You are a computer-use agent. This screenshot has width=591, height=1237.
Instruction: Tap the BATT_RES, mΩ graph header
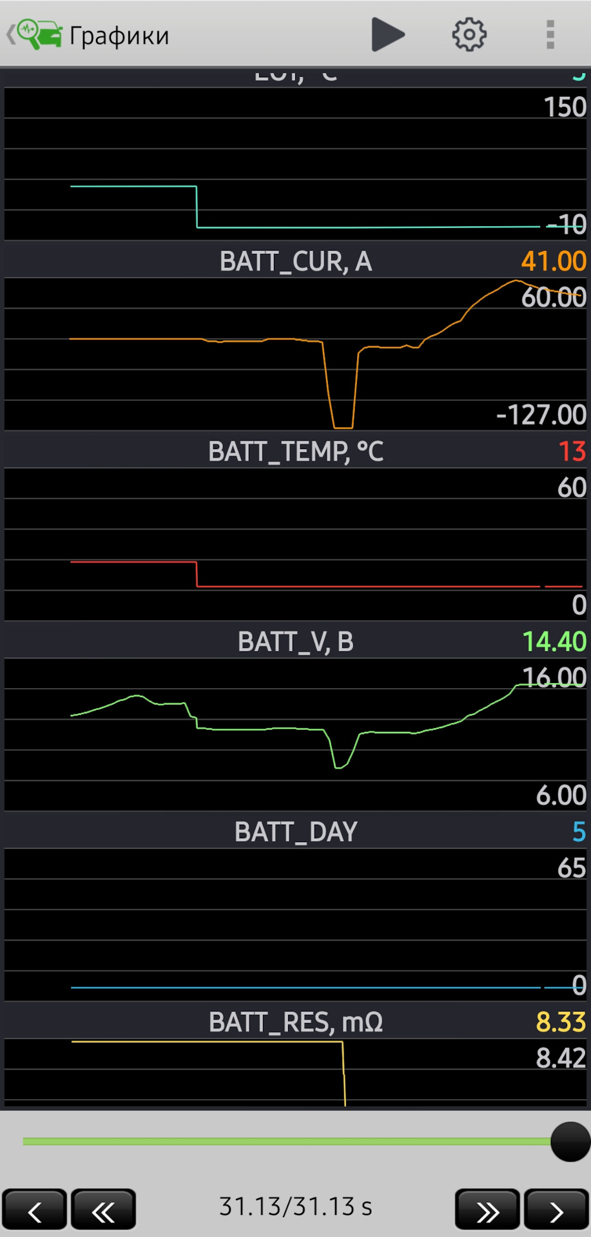(x=295, y=1022)
